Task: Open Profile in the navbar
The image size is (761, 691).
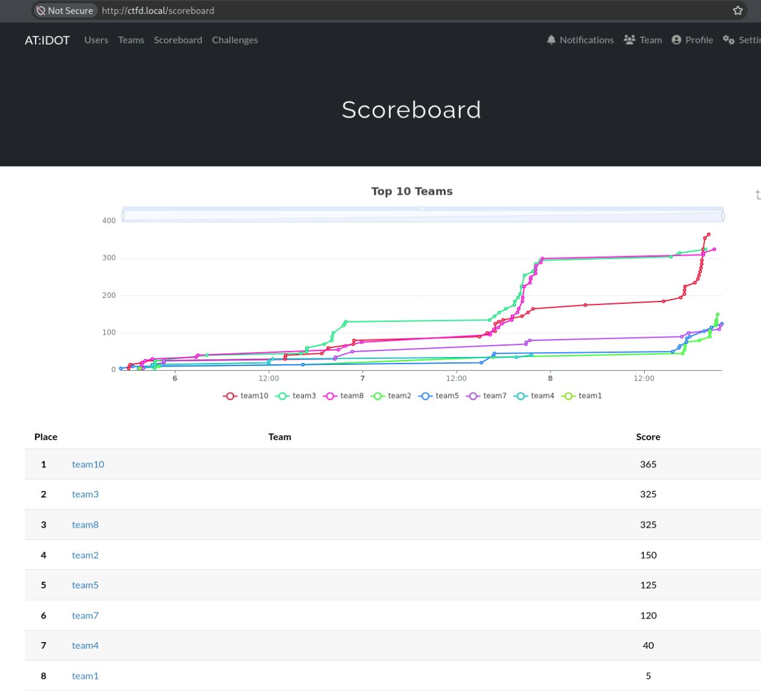Action: 692,40
